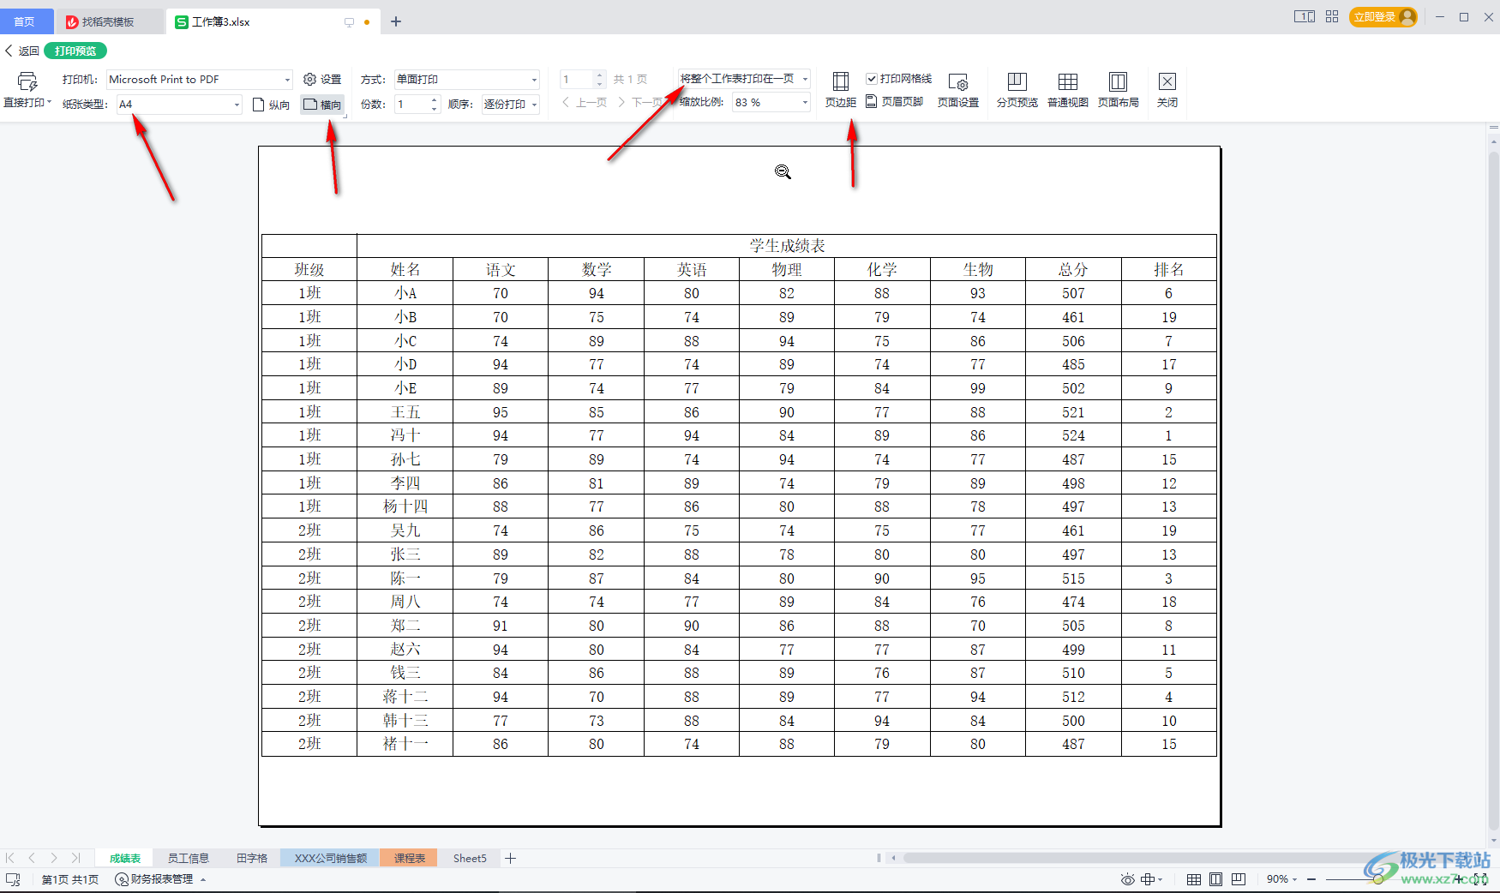Click the 立即登录 login button
The image size is (1500, 893).
tap(1383, 17)
